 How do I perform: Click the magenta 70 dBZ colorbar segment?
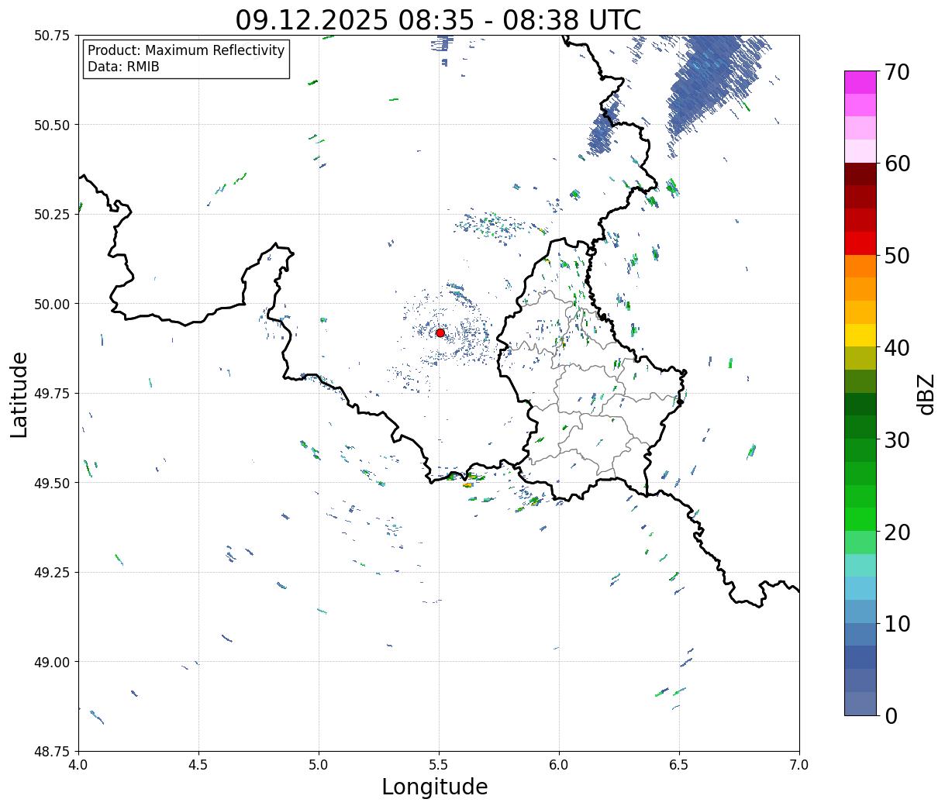[860, 82]
